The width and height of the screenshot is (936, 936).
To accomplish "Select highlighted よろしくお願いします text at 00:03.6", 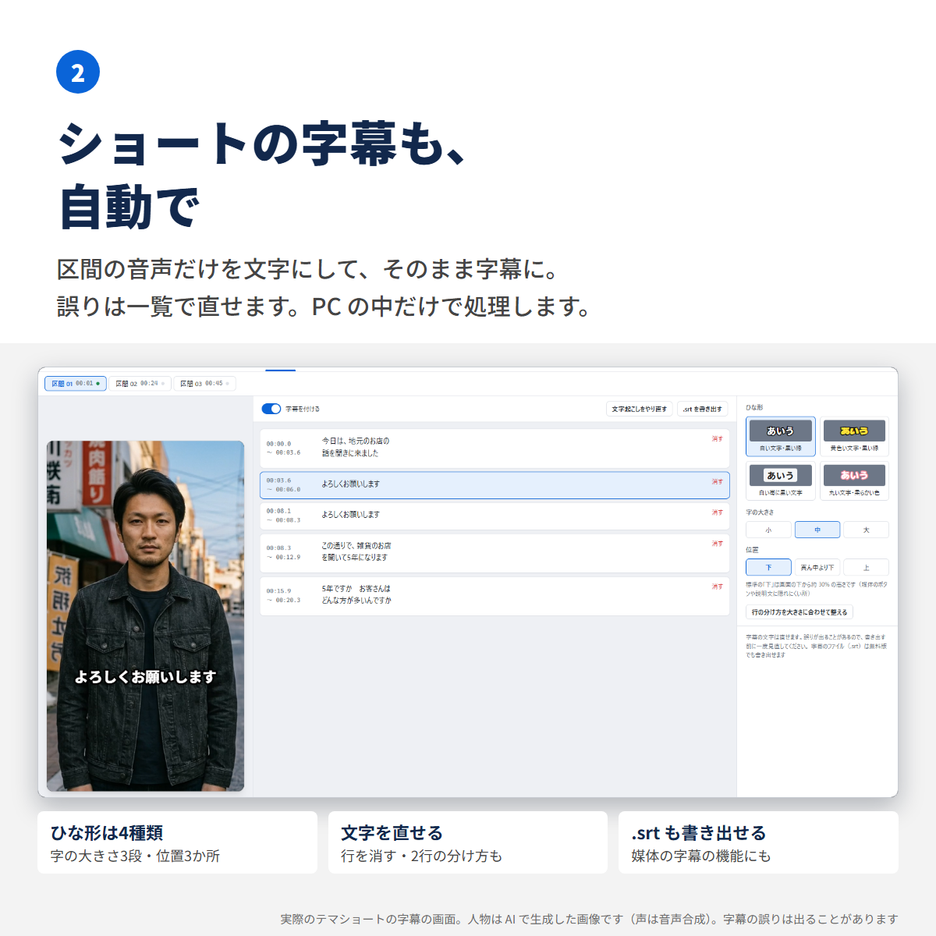I will coord(351,484).
